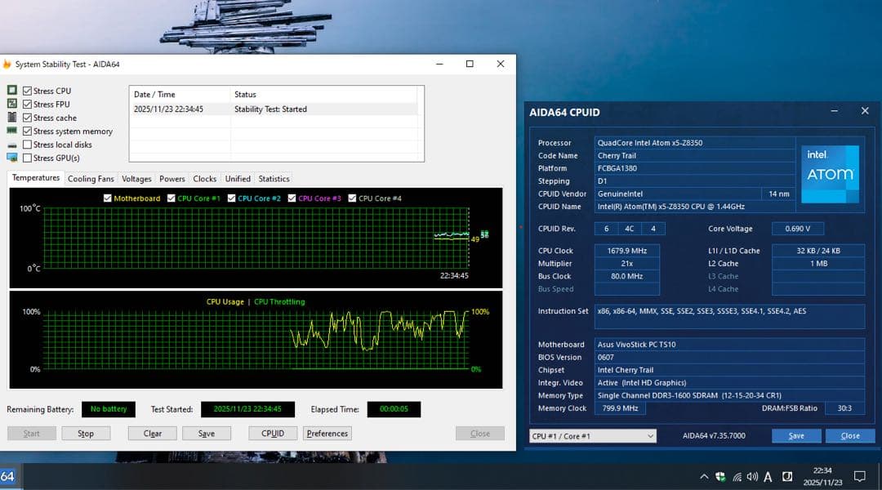Viewport: 882px width, 490px height.
Task: Click the system memory module icon
Action: (11, 131)
